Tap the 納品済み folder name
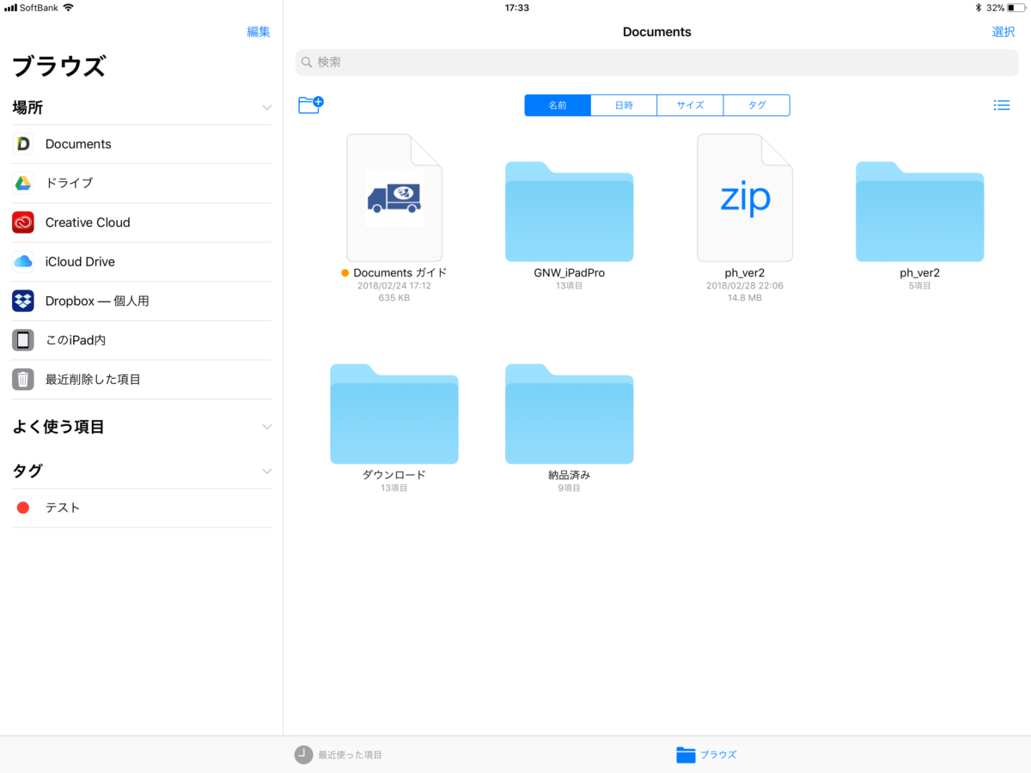Viewport: 1031px width, 773px height. pos(570,475)
